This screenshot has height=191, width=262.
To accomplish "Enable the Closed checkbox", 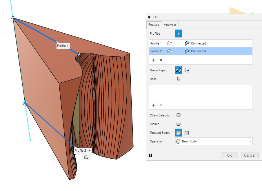I will (179, 124).
